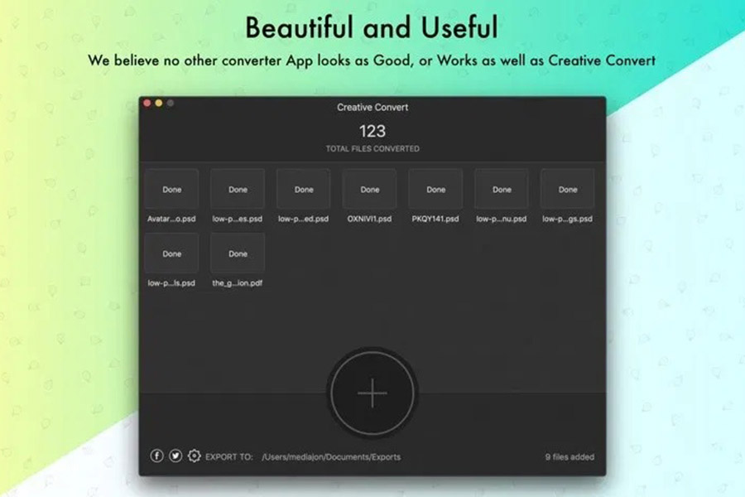This screenshot has width=745, height=497.
Task: Select the low-p...es.psd Done tile
Action: (x=238, y=190)
